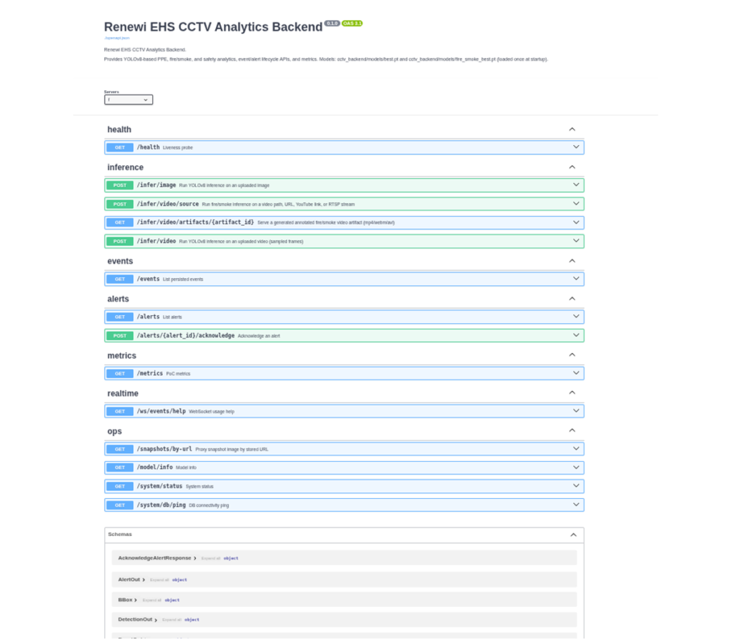Expand chevron on /alerts/{alert_id}/acknowledge row
Image resolution: width=732 pixels, height=644 pixels.
pos(576,335)
